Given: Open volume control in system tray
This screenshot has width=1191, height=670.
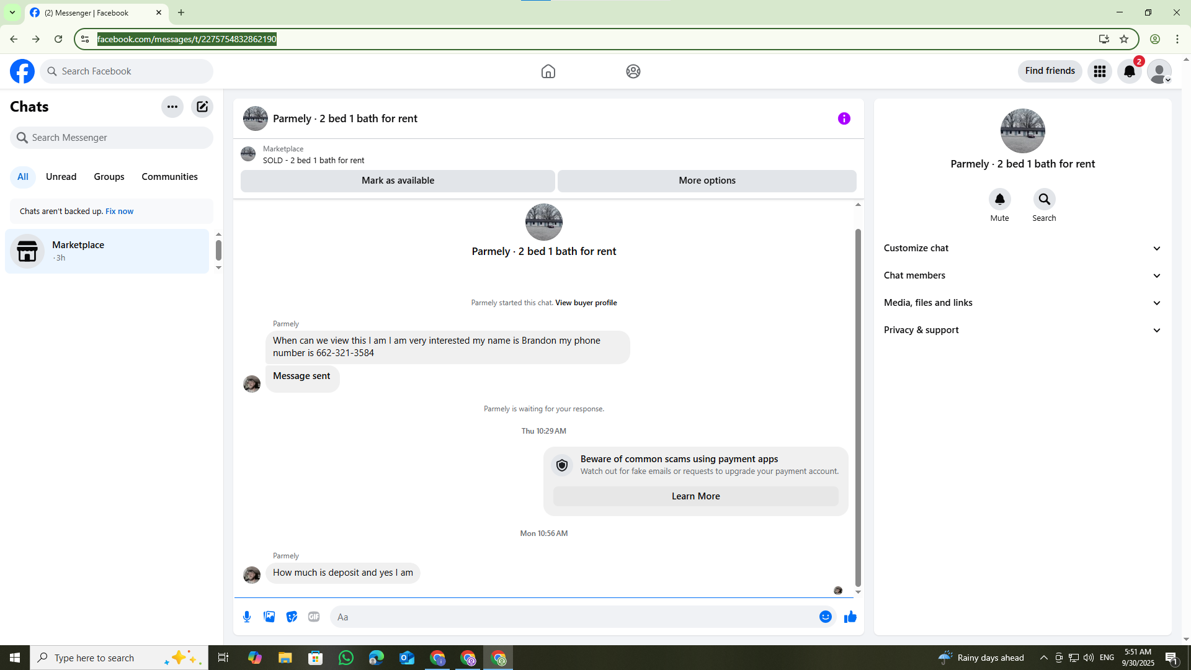Looking at the screenshot, I should pyautogui.click(x=1089, y=658).
